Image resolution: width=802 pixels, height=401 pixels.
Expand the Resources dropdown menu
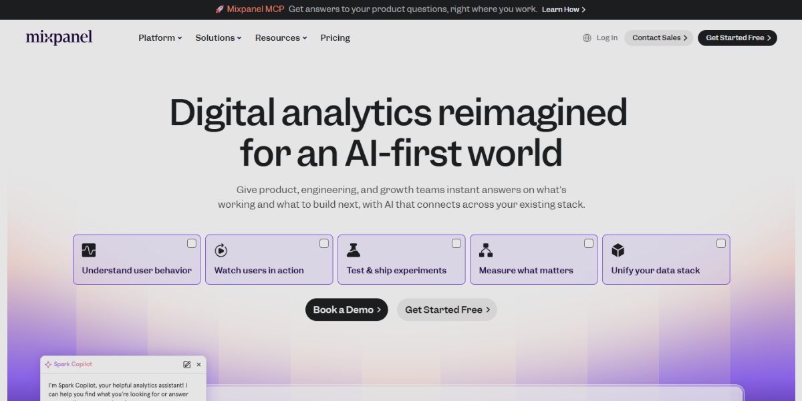281,38
